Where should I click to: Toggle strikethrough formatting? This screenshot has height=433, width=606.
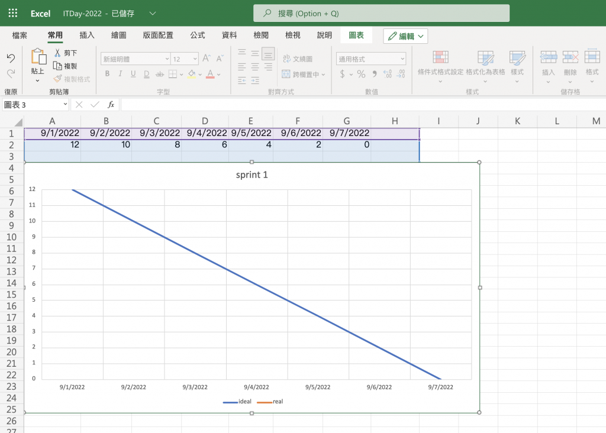(160, 74)
